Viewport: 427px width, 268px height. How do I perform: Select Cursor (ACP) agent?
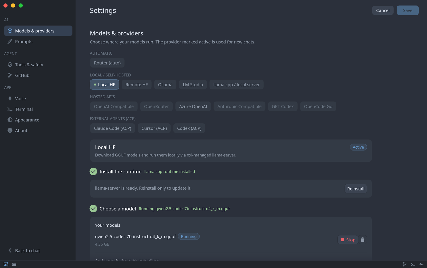pyautogui.click(x=154, y=128)
